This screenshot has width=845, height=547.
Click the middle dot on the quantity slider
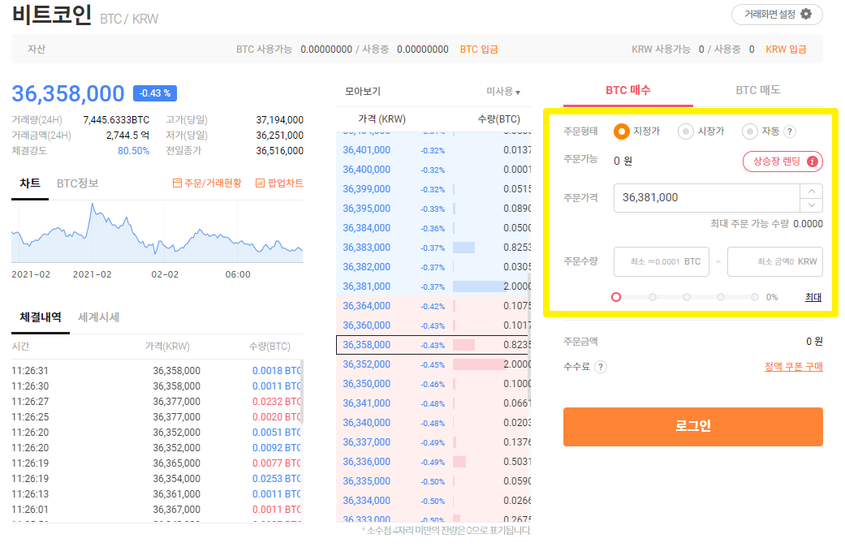click(x=686, y=298)
